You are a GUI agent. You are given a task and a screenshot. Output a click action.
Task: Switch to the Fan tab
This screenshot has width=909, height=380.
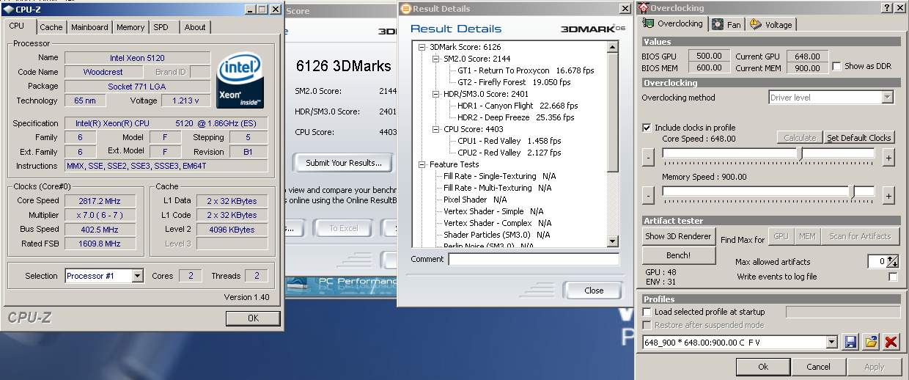point(726,24)
